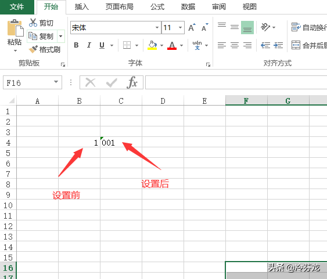Open the Paste options dropdown arrow
Viewport: 327px width, 279px height.
click(15, 50)
